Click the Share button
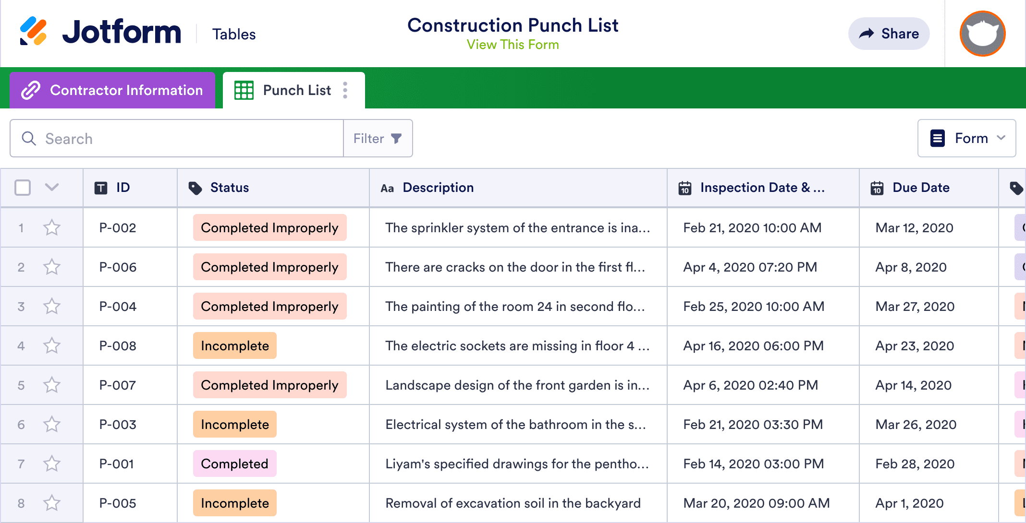 click(889, 33)
